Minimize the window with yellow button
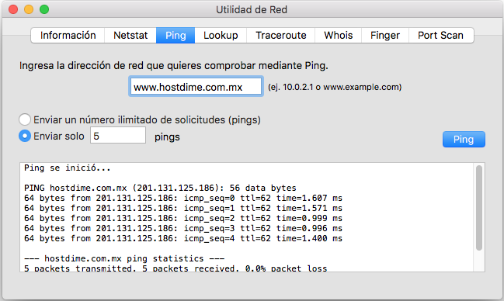Screen dimensions: 504x301 coord(29,9)
